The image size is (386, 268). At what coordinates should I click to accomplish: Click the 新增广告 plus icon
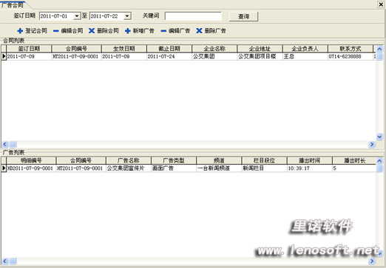128,31
